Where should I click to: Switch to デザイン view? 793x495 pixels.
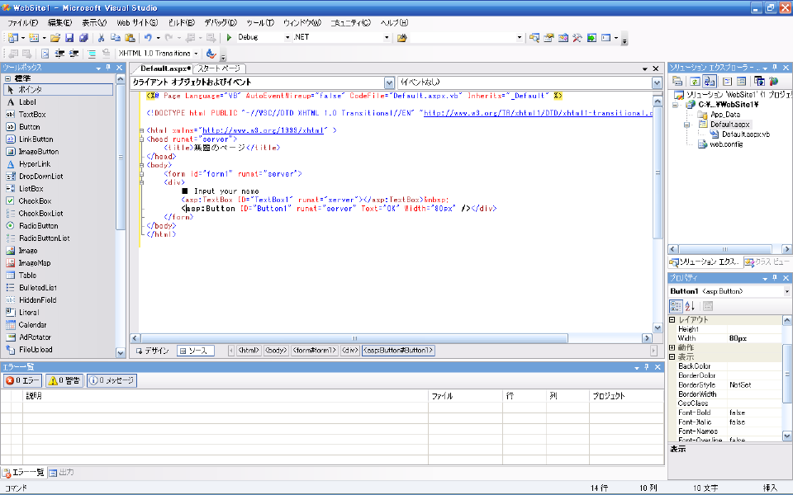[x=152, y=351]
